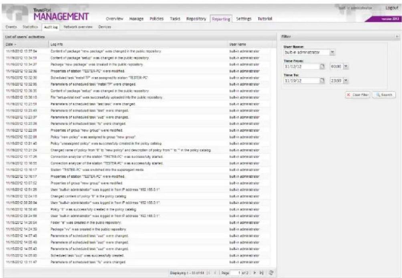Select the row "Station TESTER-PC was switched"
The height and width of the screenshot is (278, 402).
137,170
